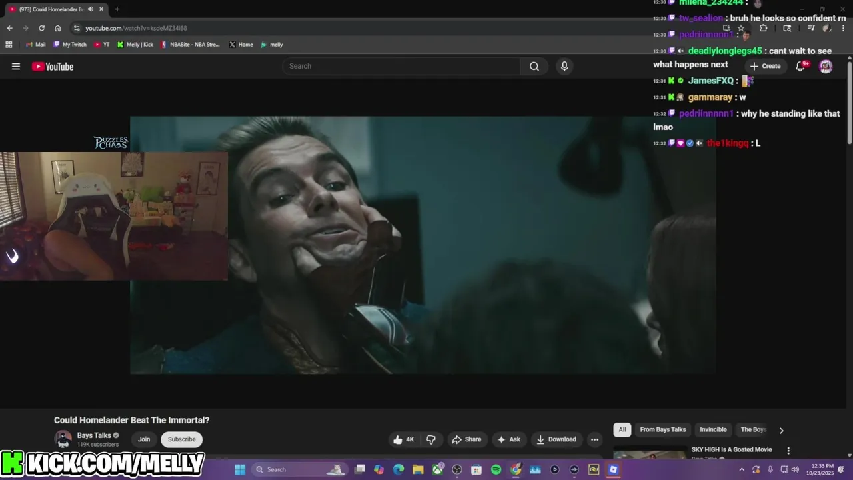Open a new browser tab
This screenshot has width=853, height=480.
click(117, 9)
